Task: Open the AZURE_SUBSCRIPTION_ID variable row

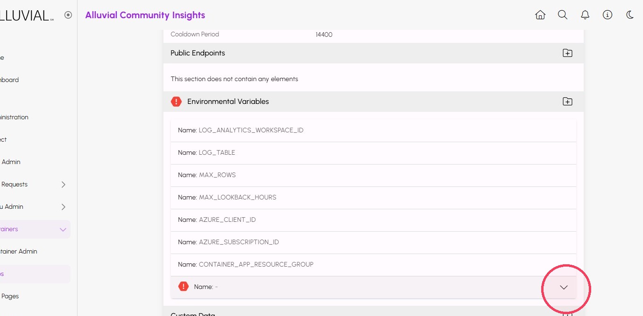Action: click(x=374, y=242)
